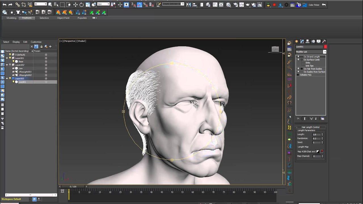The width and height of the screenshot is (363, 204).
Task: Open the Freeform ribbon tab
Action: (27, 18)
